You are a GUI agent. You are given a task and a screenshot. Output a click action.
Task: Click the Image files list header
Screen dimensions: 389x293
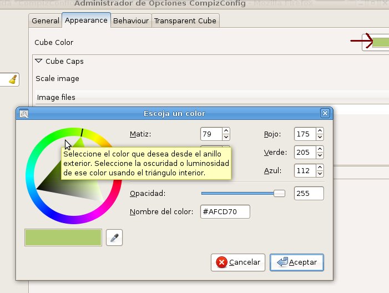(212, 97)
